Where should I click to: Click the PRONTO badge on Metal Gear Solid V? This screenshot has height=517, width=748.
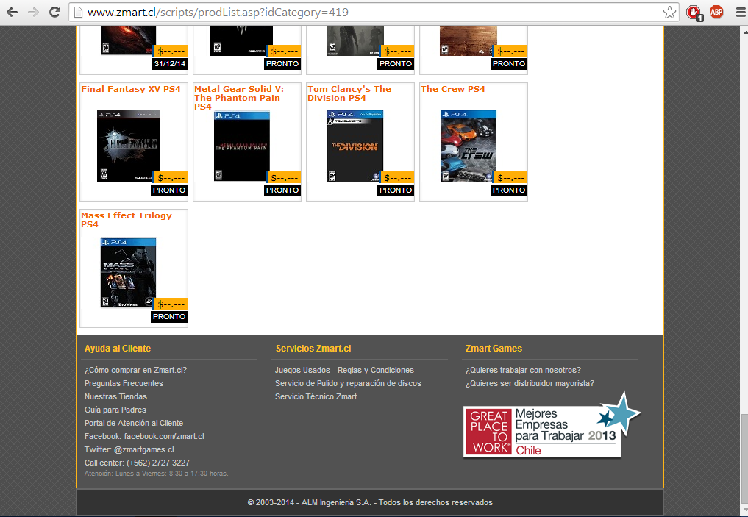click(282, 190)
